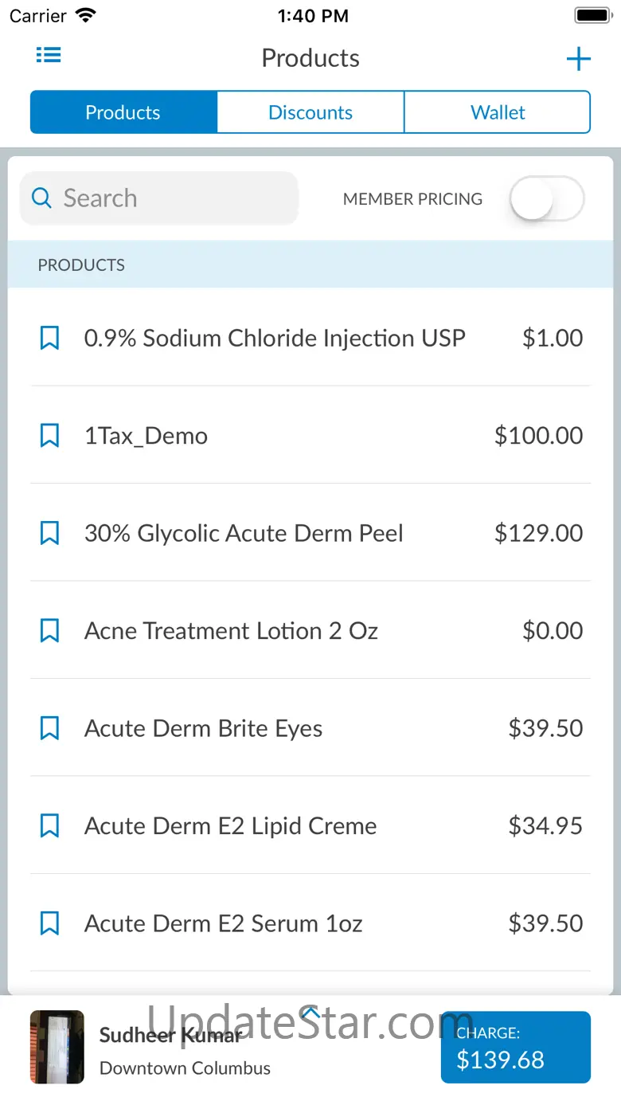Viewport: 621px width, 1105px height.
Task: Select the Products tab
Action: coord(123,112)
